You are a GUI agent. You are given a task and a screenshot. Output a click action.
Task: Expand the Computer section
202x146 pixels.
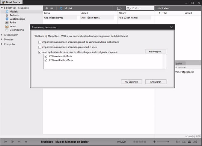(x=2, y=44)
